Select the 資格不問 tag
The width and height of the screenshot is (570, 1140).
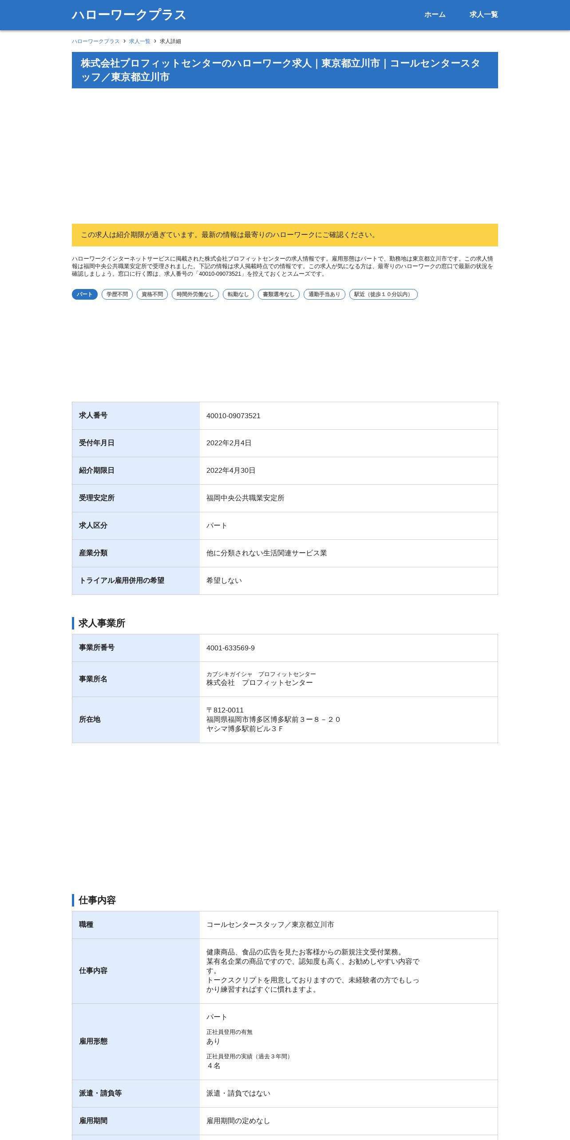tap(152, 294)
